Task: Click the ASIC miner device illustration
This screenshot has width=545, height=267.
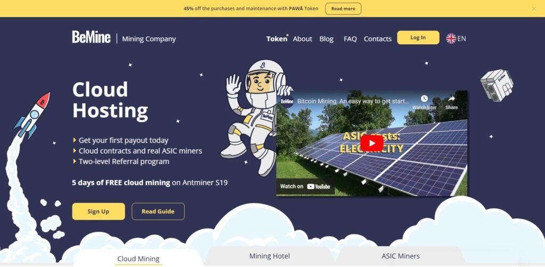Action: coord(497,85)
